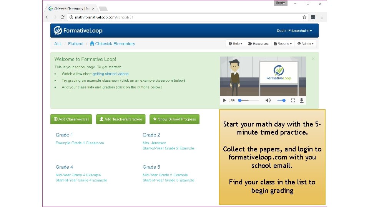Image resolution: width=369 pixels, height=207 pixels.
Task: Mute the video with the speaker icon
Action: click(268, 100)
